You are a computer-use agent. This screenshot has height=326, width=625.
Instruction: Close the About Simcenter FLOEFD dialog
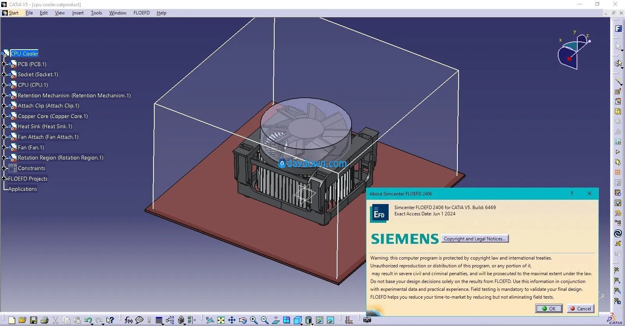[x=589, y=193]
